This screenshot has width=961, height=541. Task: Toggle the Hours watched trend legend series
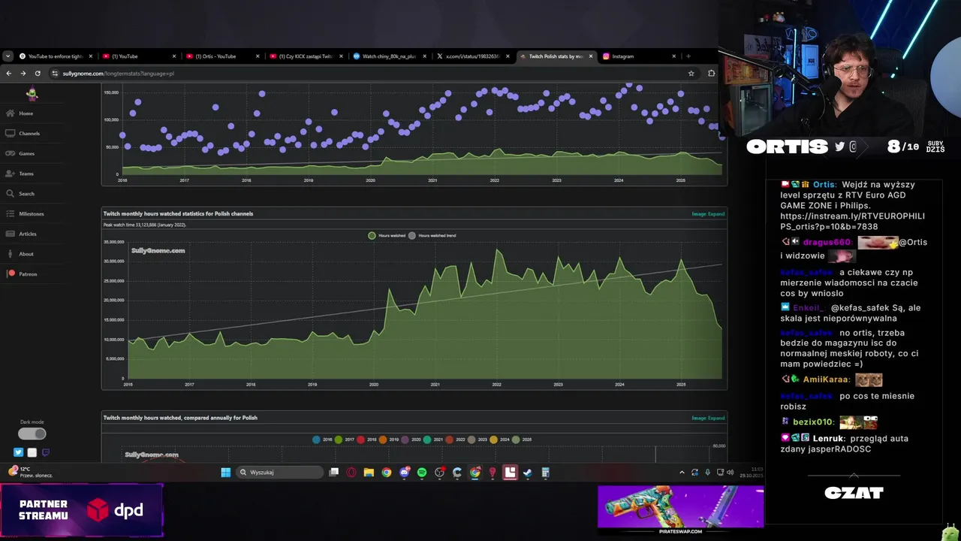[x=432, y=235]
